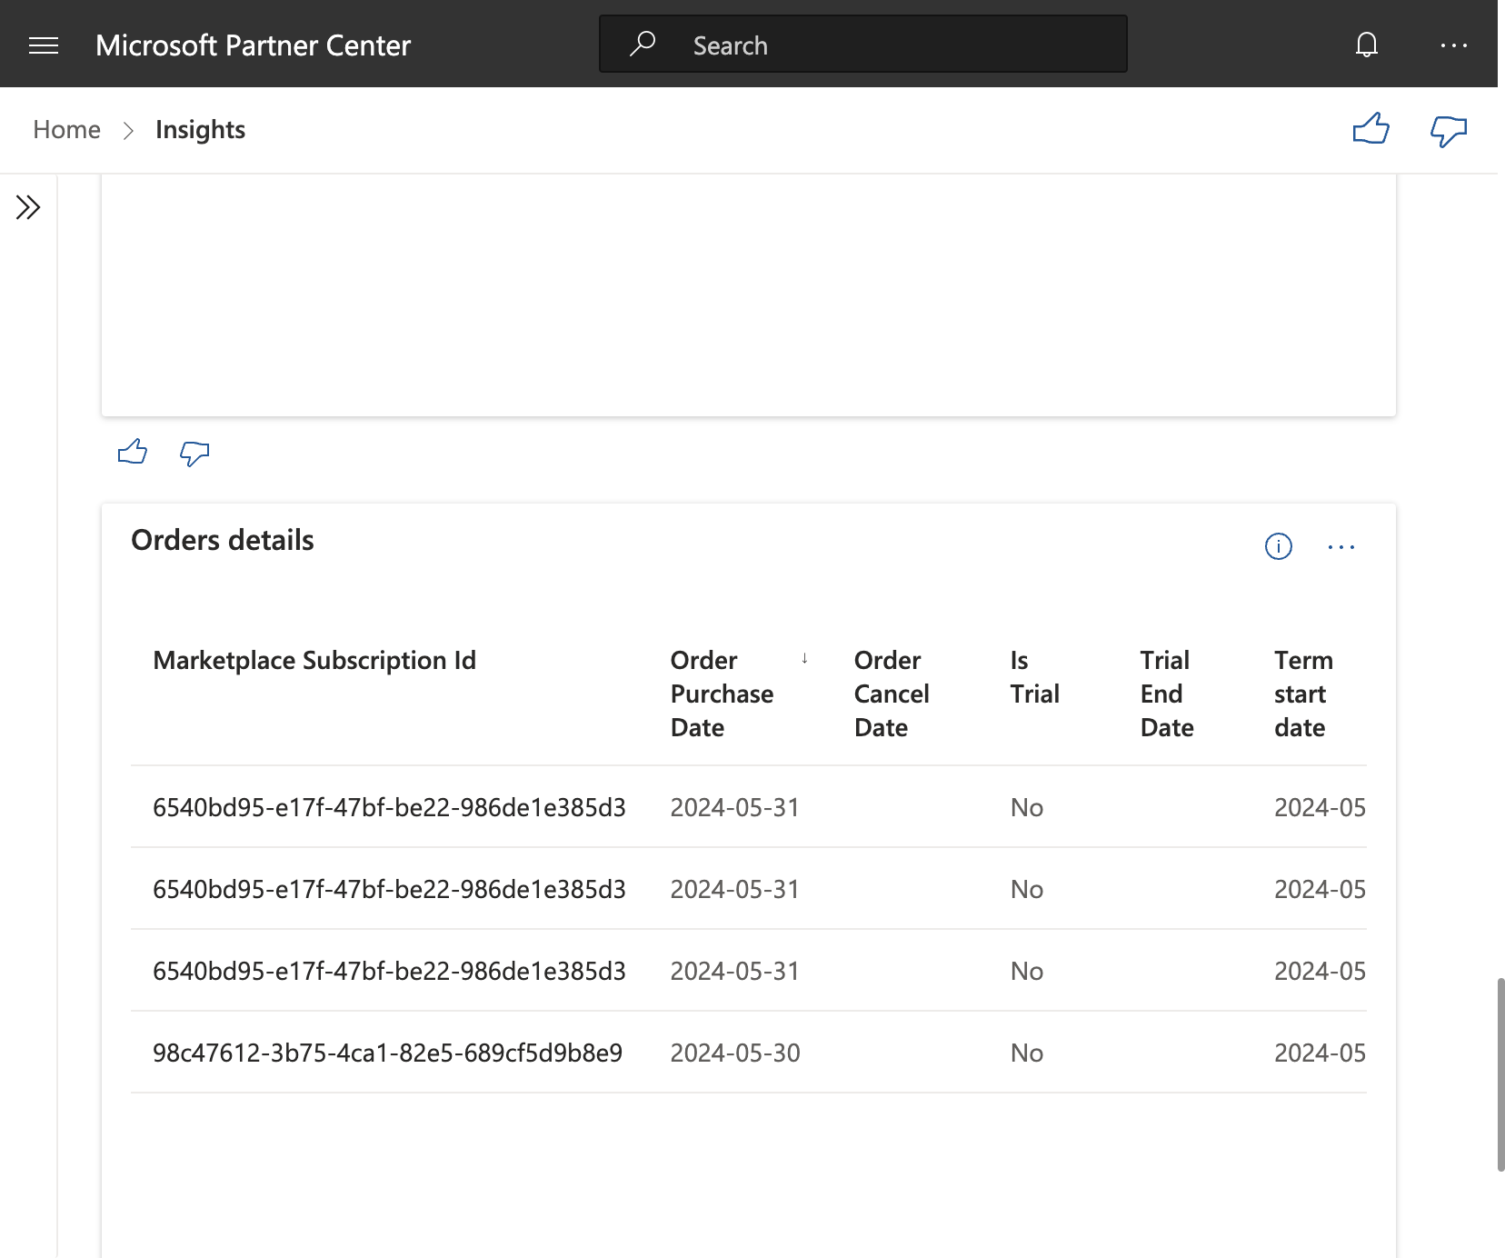Sort by Is Trial column header

[1034, 677]
